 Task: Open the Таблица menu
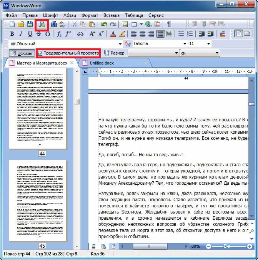point(134,15)
